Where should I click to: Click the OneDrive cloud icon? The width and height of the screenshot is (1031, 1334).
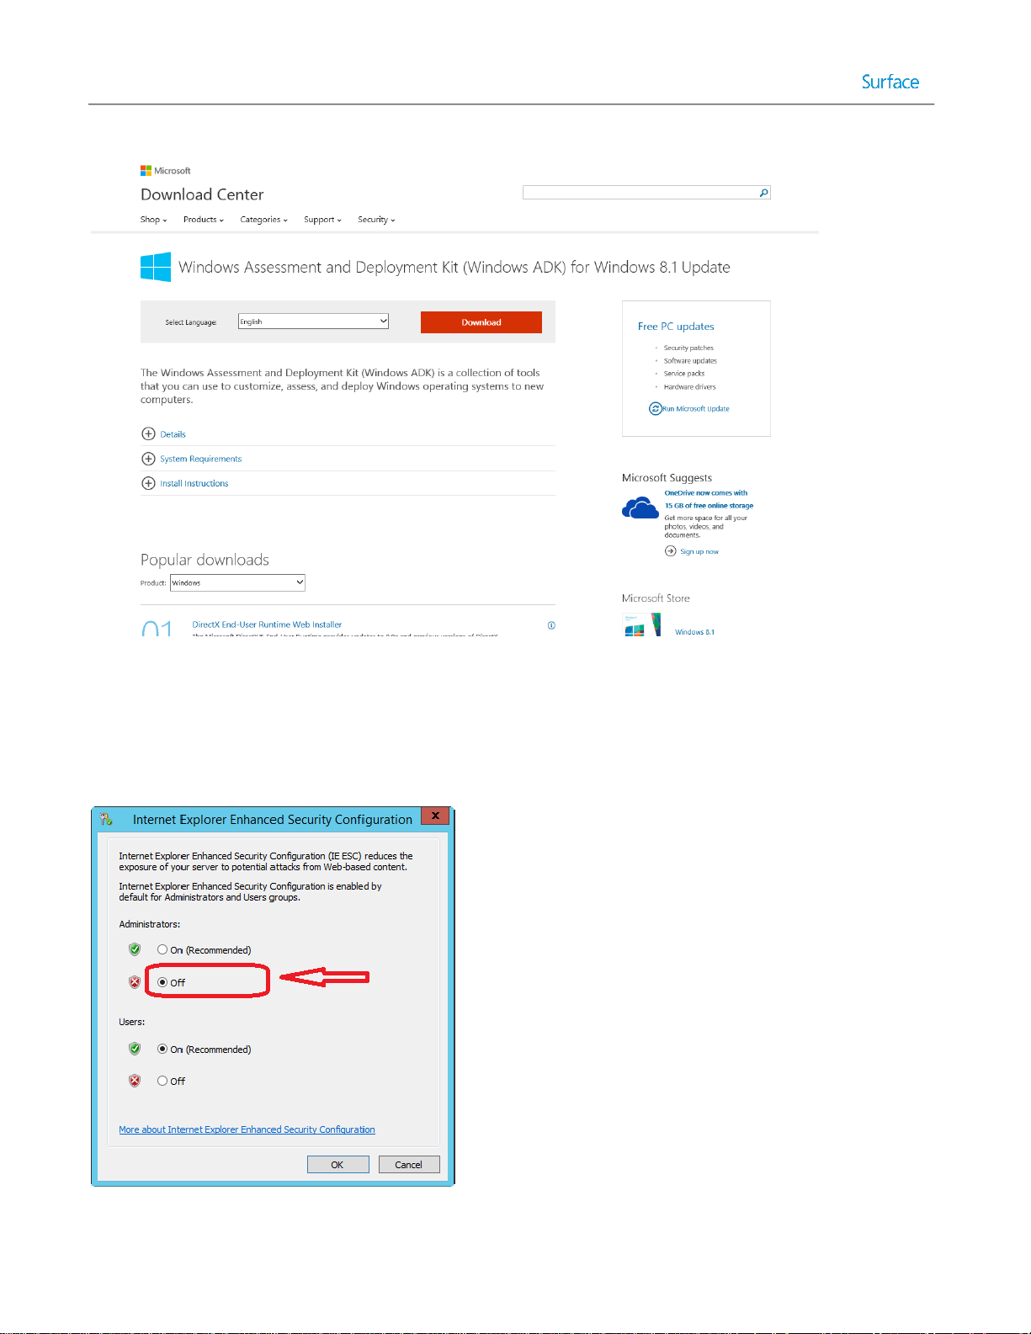coord(640,508)
